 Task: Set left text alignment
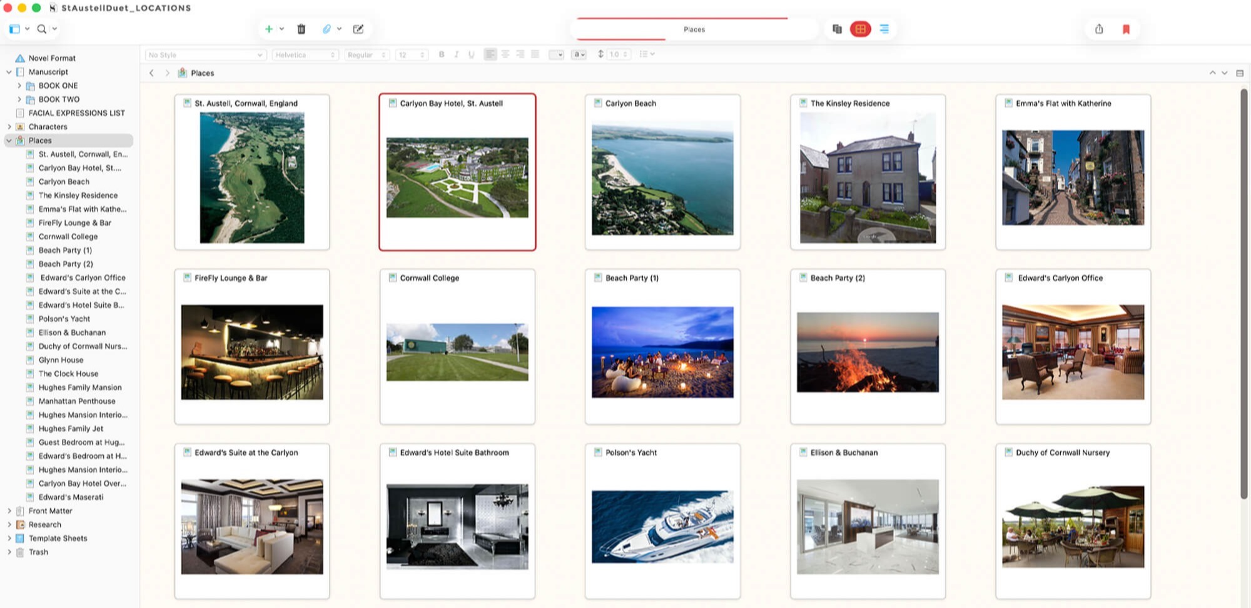click(490, 54)
